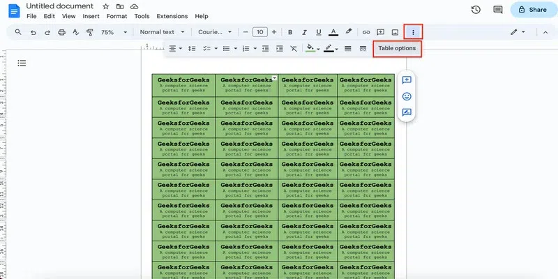Decrease font size with minus button

point(246,32)
